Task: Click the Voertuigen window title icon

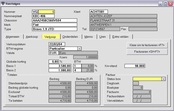Action: 3,3
